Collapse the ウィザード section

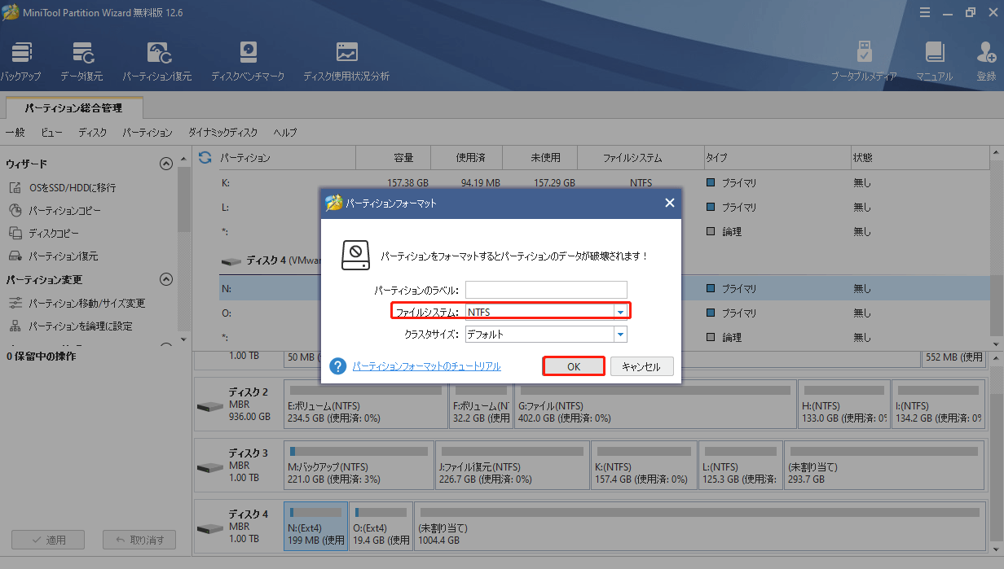click(166, 163)
